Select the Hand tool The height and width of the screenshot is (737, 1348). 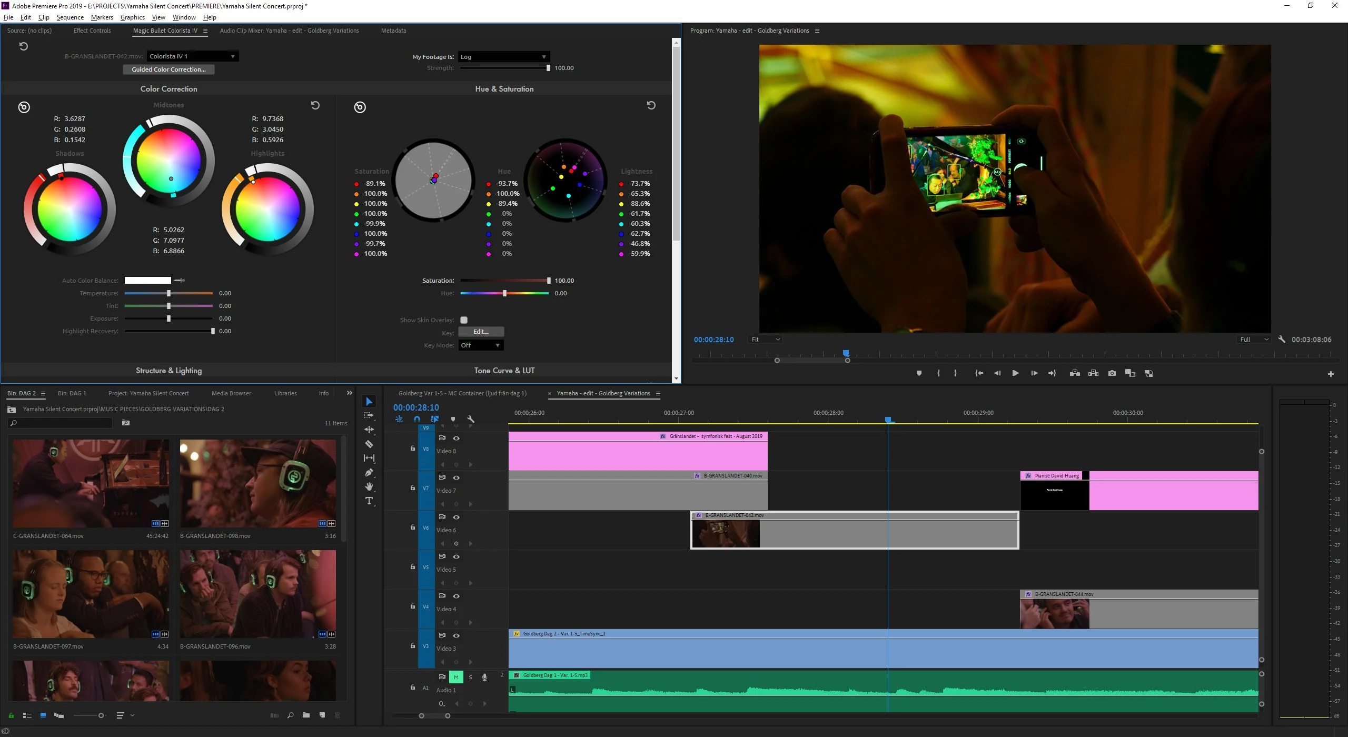[369, 486]
